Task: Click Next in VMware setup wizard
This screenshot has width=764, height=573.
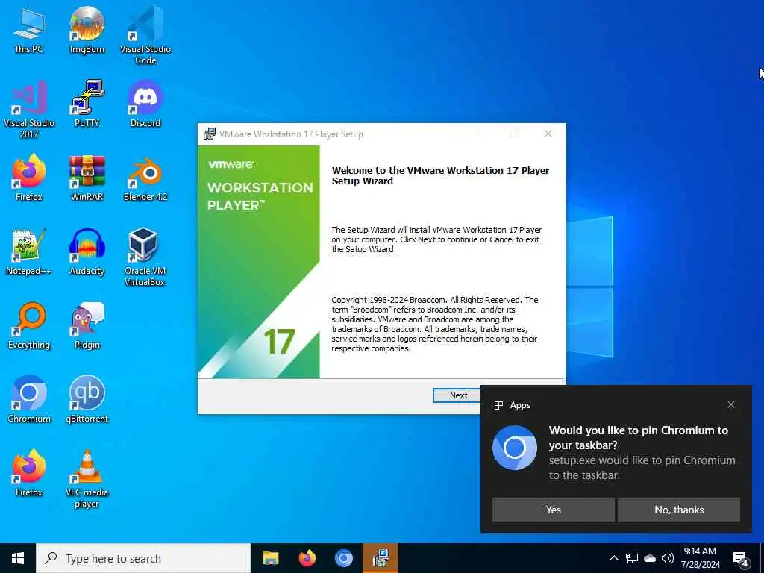Action: (458, 395)
